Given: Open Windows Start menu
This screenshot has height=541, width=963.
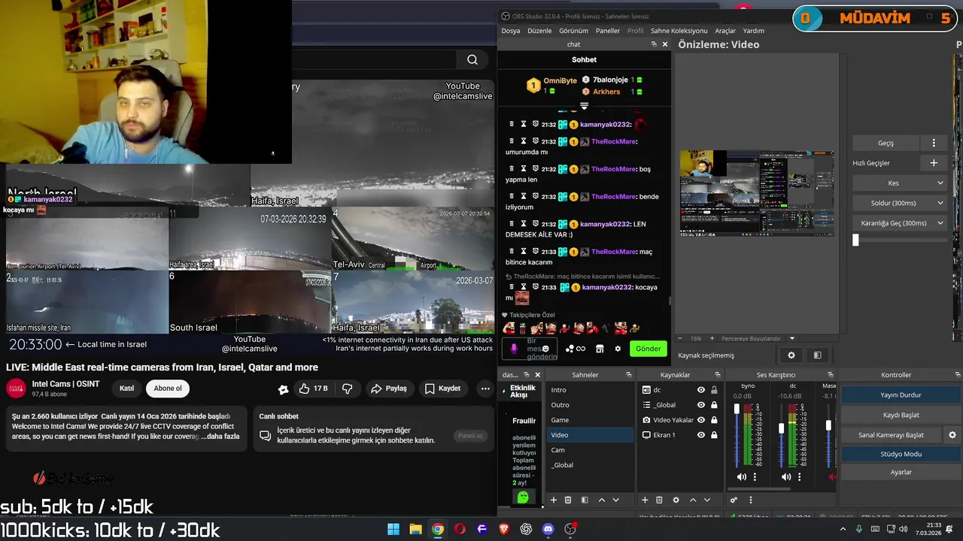Looking at the screenshot, I should (x=393, y=529).
